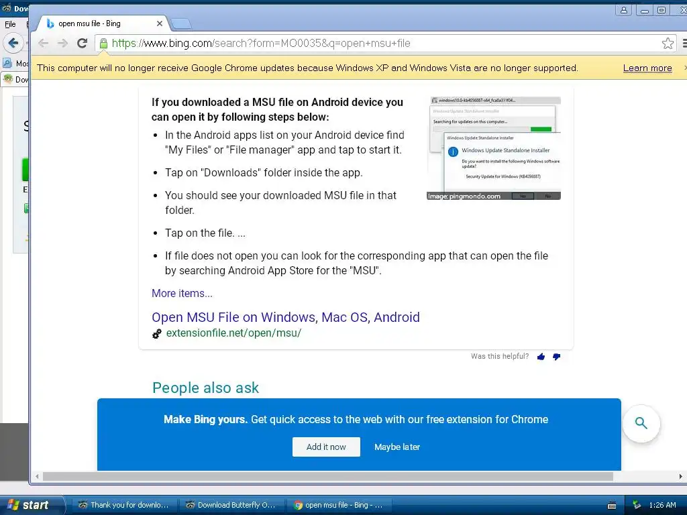The image size is (687, 515).
Task: Open the Open MSU File on Windows, Mac OS, Android result
Action: [286, 317]
